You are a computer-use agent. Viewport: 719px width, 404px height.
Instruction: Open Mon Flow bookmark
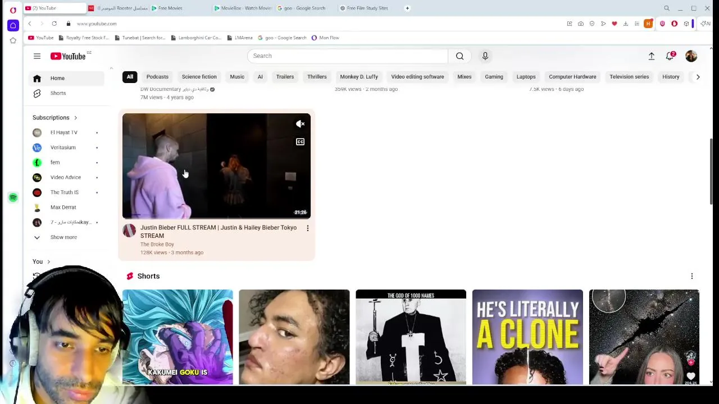pos(325,38)
